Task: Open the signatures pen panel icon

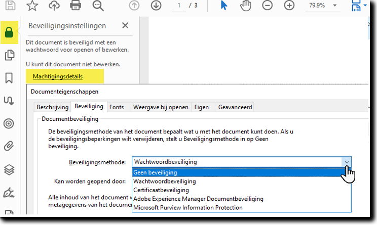Action: pos(9,193)
